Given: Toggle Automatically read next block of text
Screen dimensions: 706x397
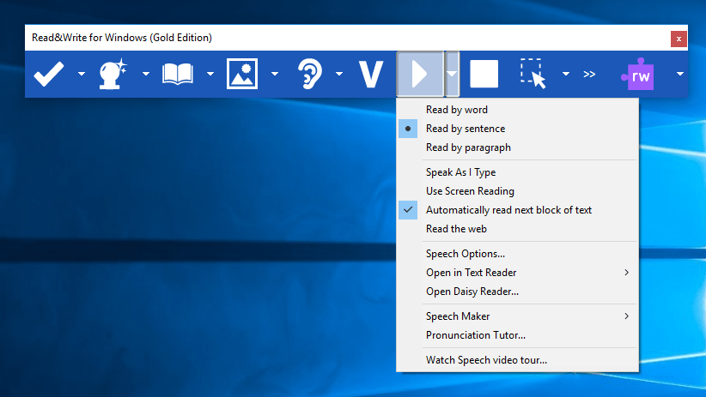Looking at the screenshot, I should [x=517, y=210].
